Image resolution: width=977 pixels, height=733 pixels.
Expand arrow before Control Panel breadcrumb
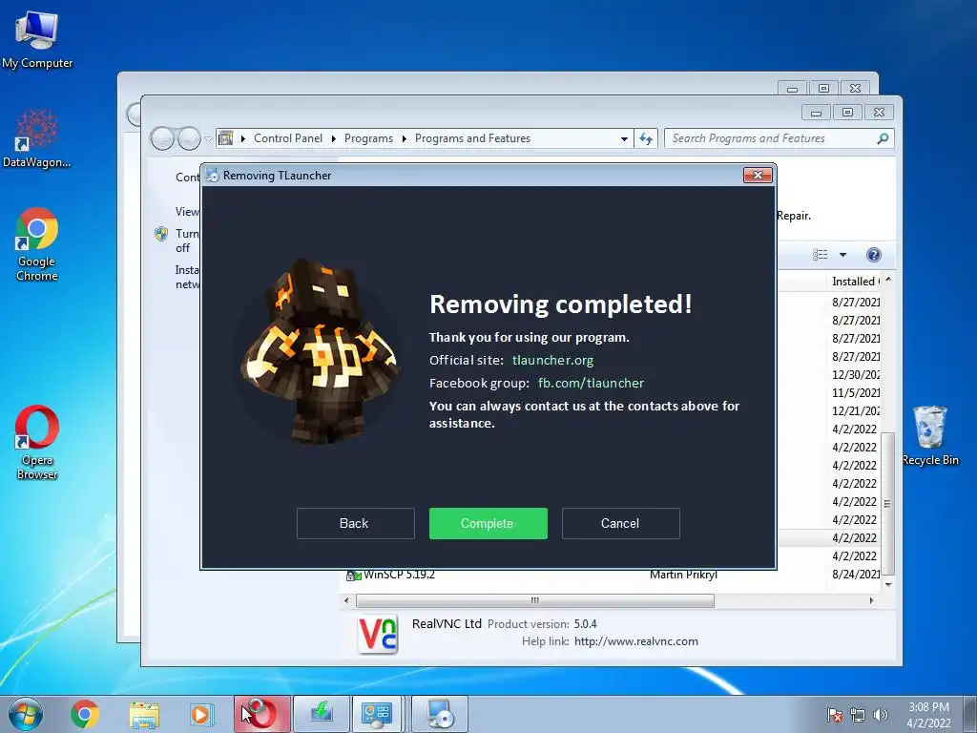coord(243,139)
